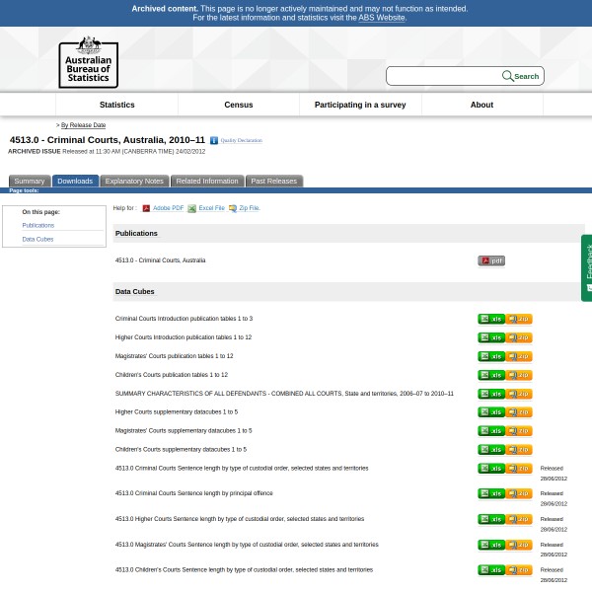Click inside the search input field
The height and width of the screenshot is (592, 592).
coord(443,76)
